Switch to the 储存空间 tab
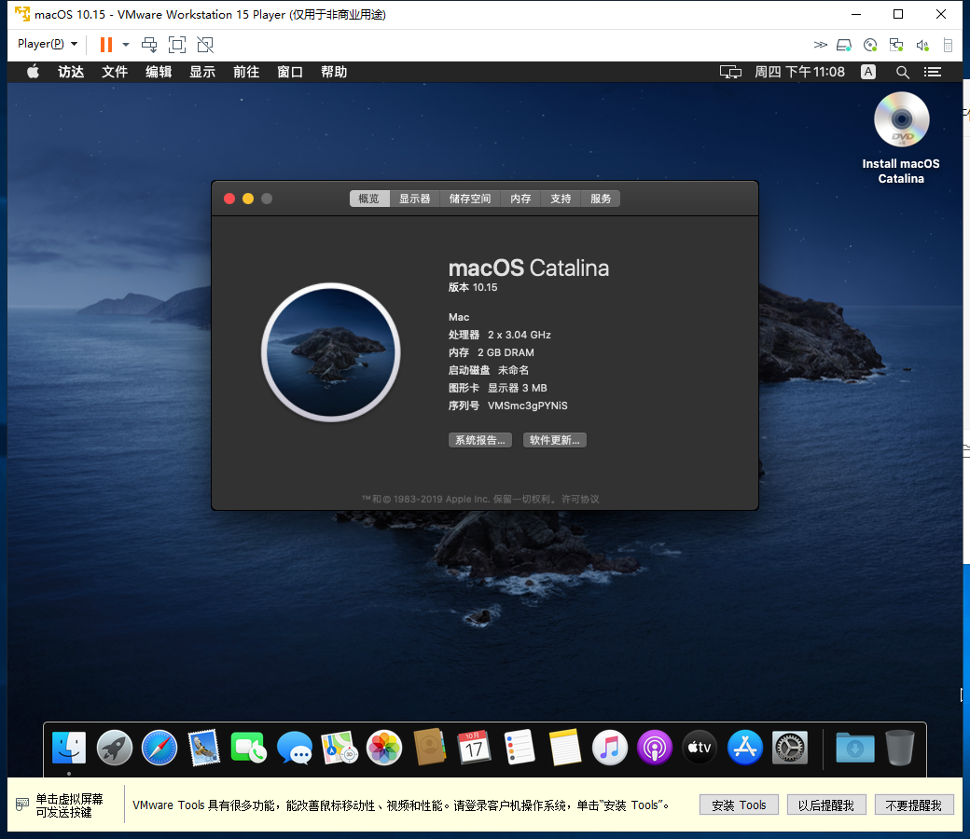Screen dimensions: 970x839 coord(470,199)
